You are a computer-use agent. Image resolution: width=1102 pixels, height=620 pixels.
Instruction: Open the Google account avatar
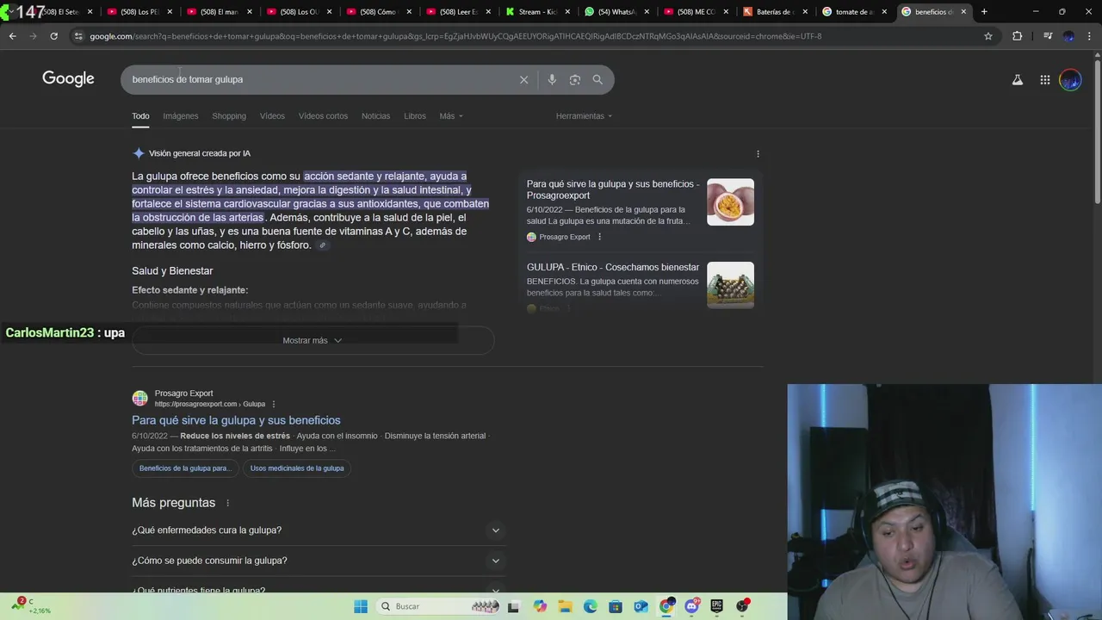point(1070,79)
